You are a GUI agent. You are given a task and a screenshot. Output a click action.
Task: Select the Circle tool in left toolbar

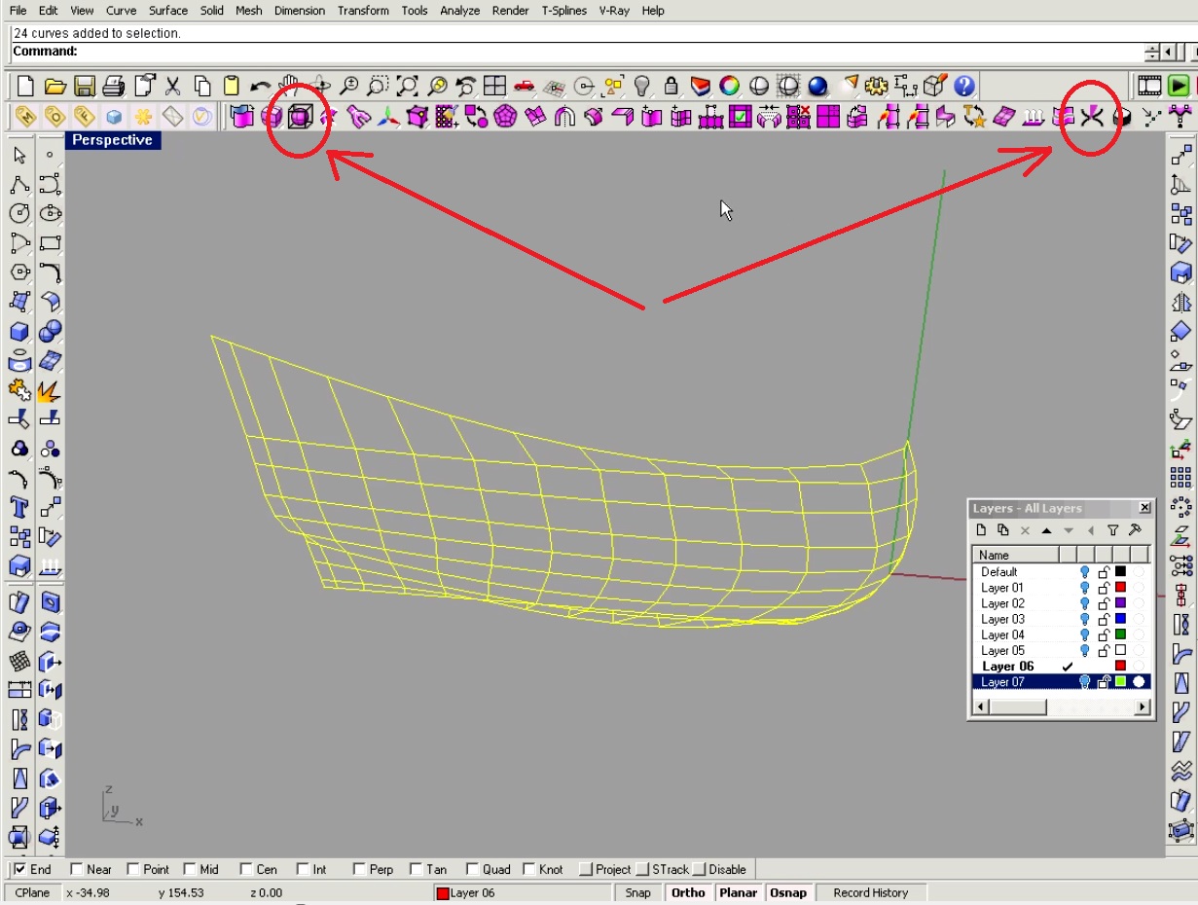point(19,213)
